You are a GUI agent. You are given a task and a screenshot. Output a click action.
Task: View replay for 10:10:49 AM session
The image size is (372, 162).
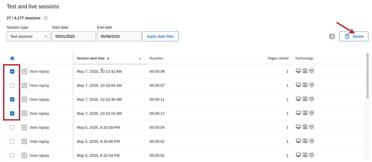click(x=35, y=86)
